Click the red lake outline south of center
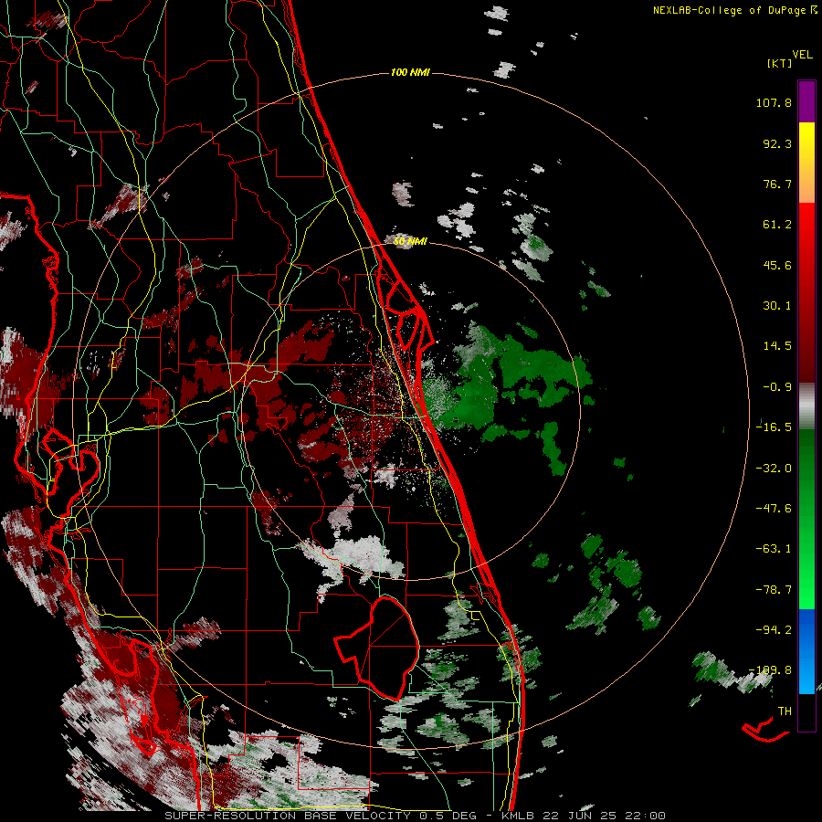822x822 pixels. point(377,648)
